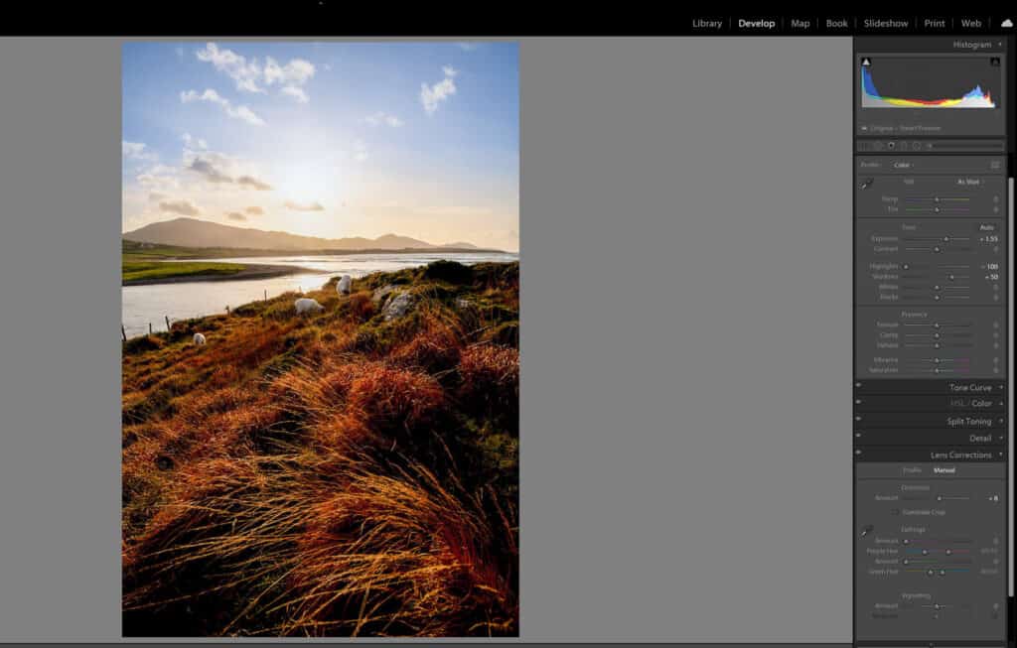Switch to the Profile tab in Lens Corrections
The width and height of the screenshot is (1017, 648).
pos(911,469)
